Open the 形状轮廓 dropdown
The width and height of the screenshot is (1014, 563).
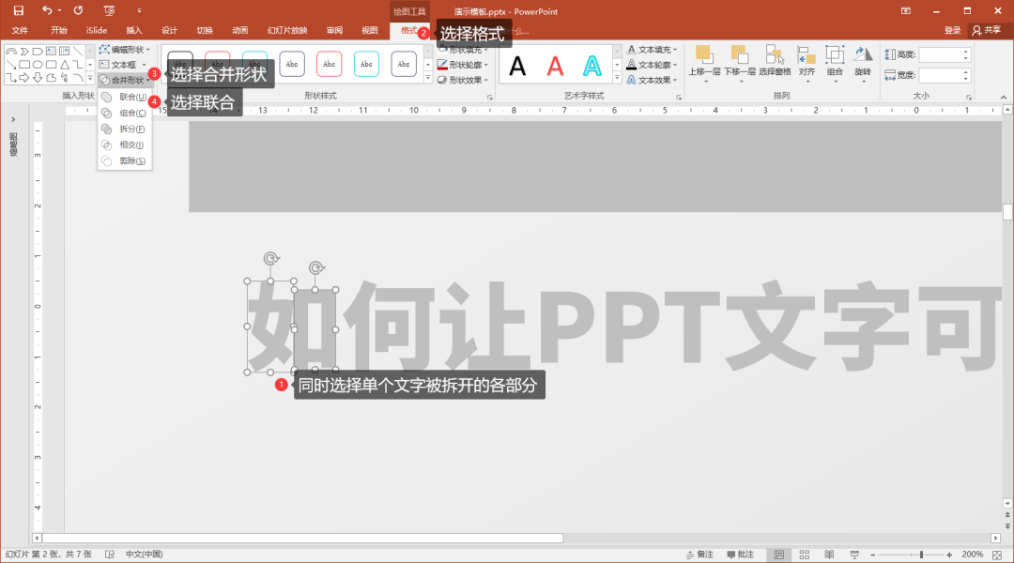coord(462,65)
